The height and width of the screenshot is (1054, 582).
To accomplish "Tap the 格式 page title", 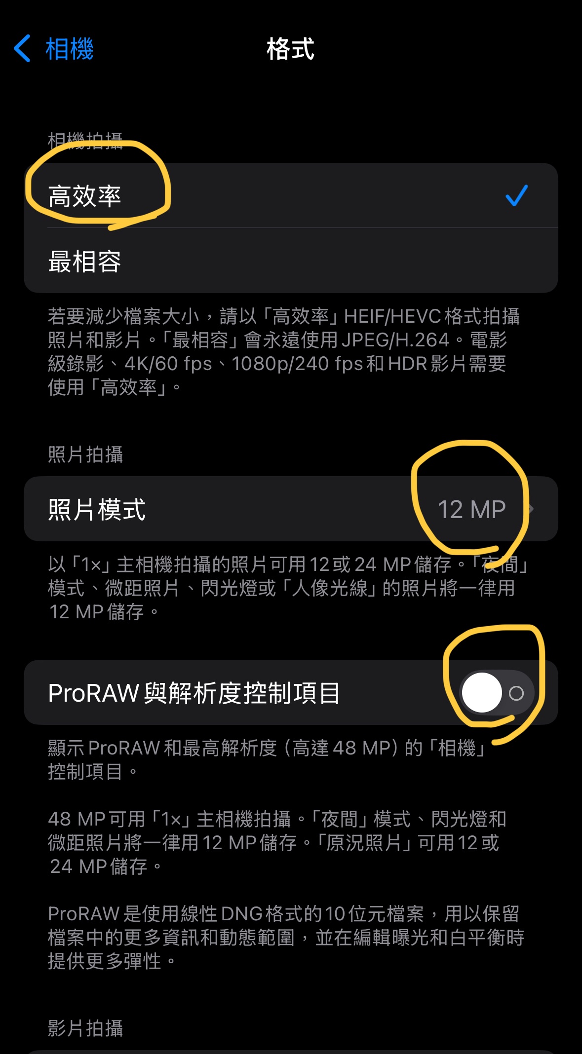I will (290, 49).
